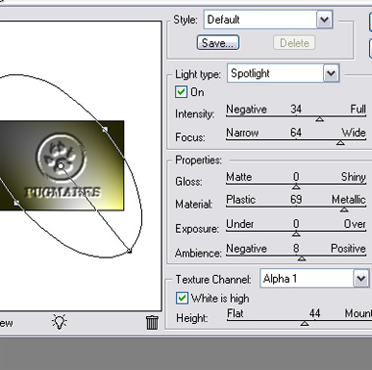Click the Full label on Intensity slider
The height and width of the screenshot is (370, 372).
click(x=358, y=109)
